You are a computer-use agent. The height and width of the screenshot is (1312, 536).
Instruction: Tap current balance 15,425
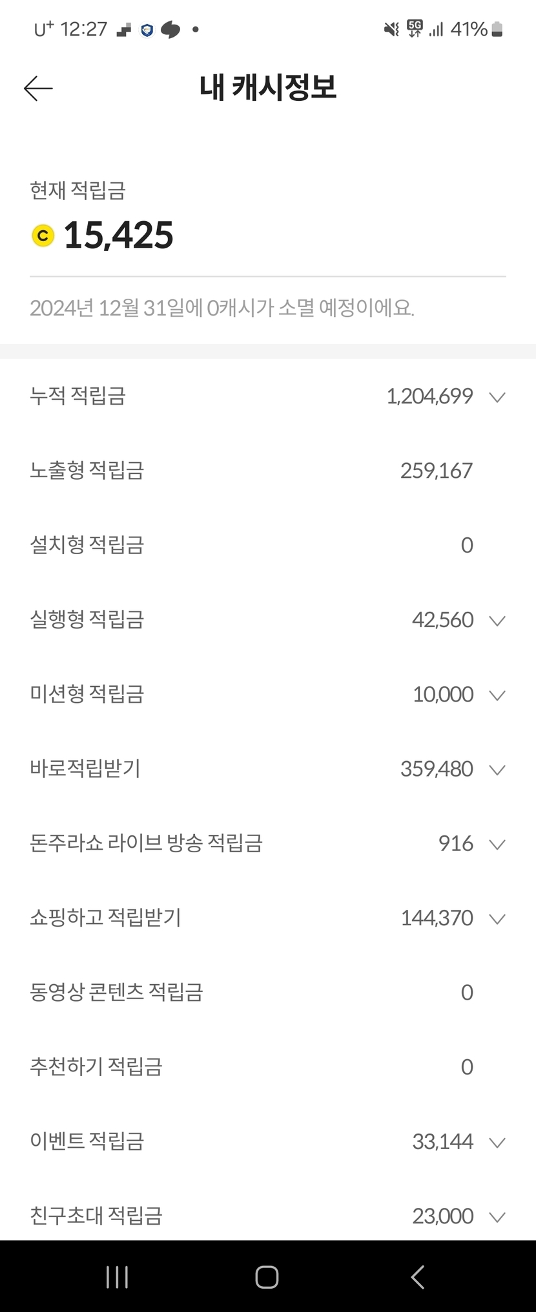119,235
